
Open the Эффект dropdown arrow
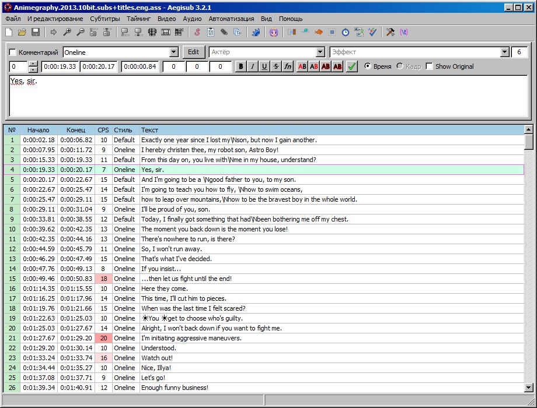[505, 52]
